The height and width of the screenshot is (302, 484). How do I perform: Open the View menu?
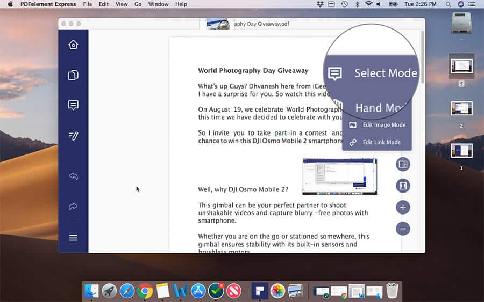(x=122, y=4)
